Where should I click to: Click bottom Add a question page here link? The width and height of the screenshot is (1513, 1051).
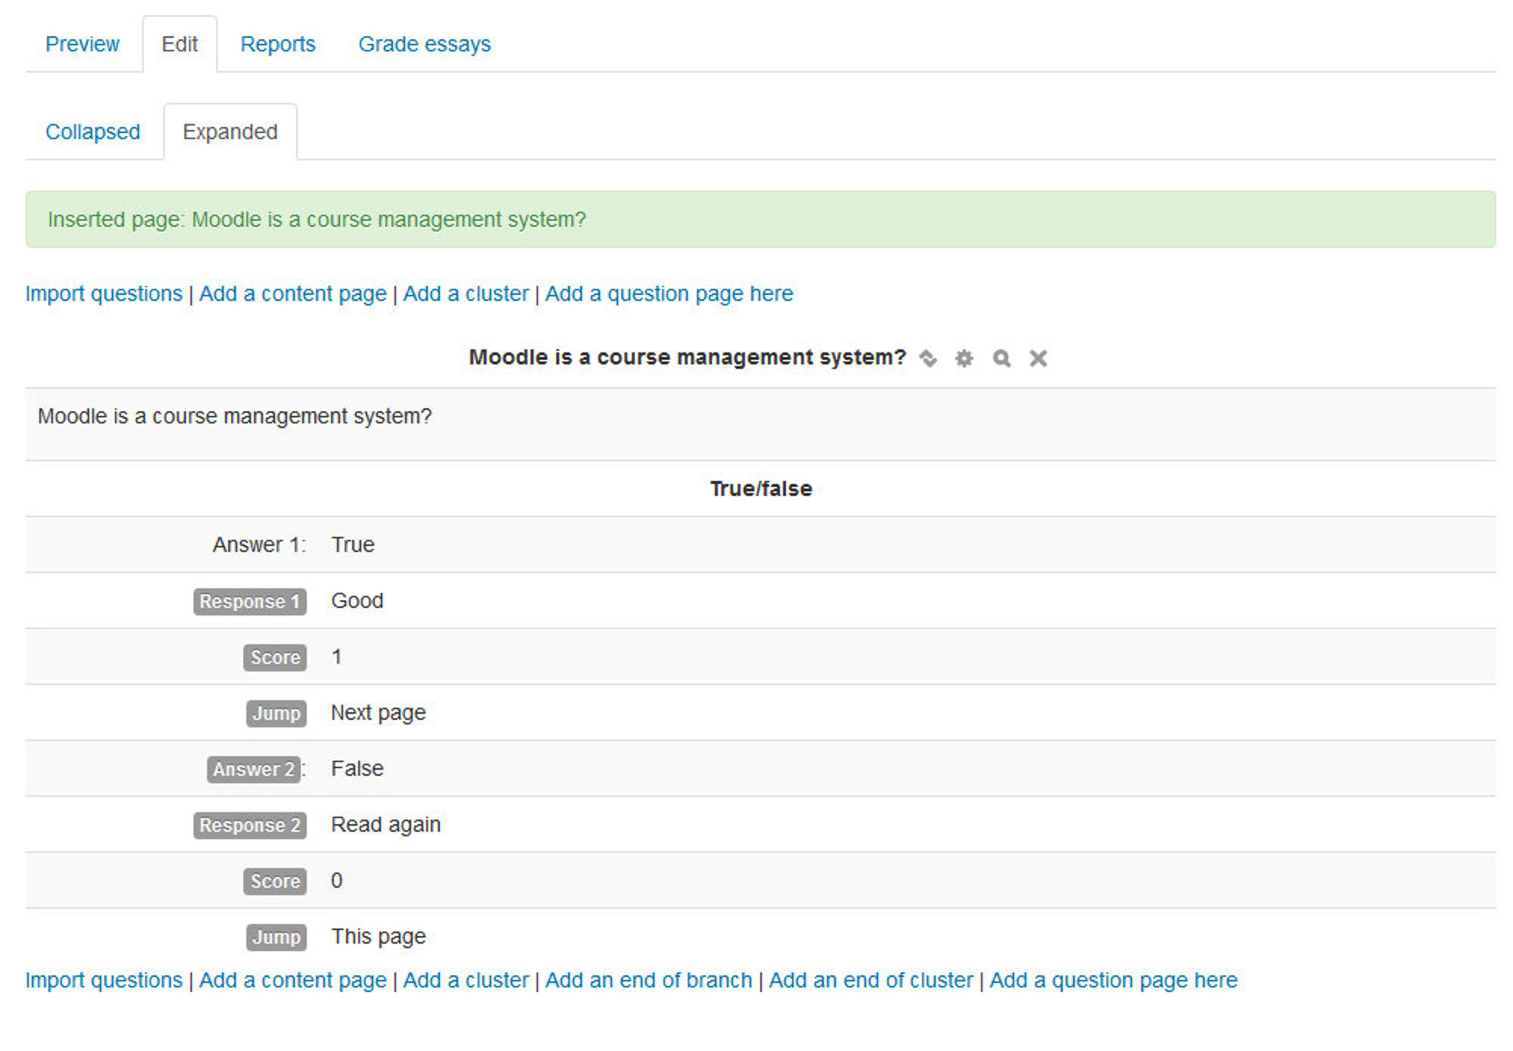(x=1113, y=980)
